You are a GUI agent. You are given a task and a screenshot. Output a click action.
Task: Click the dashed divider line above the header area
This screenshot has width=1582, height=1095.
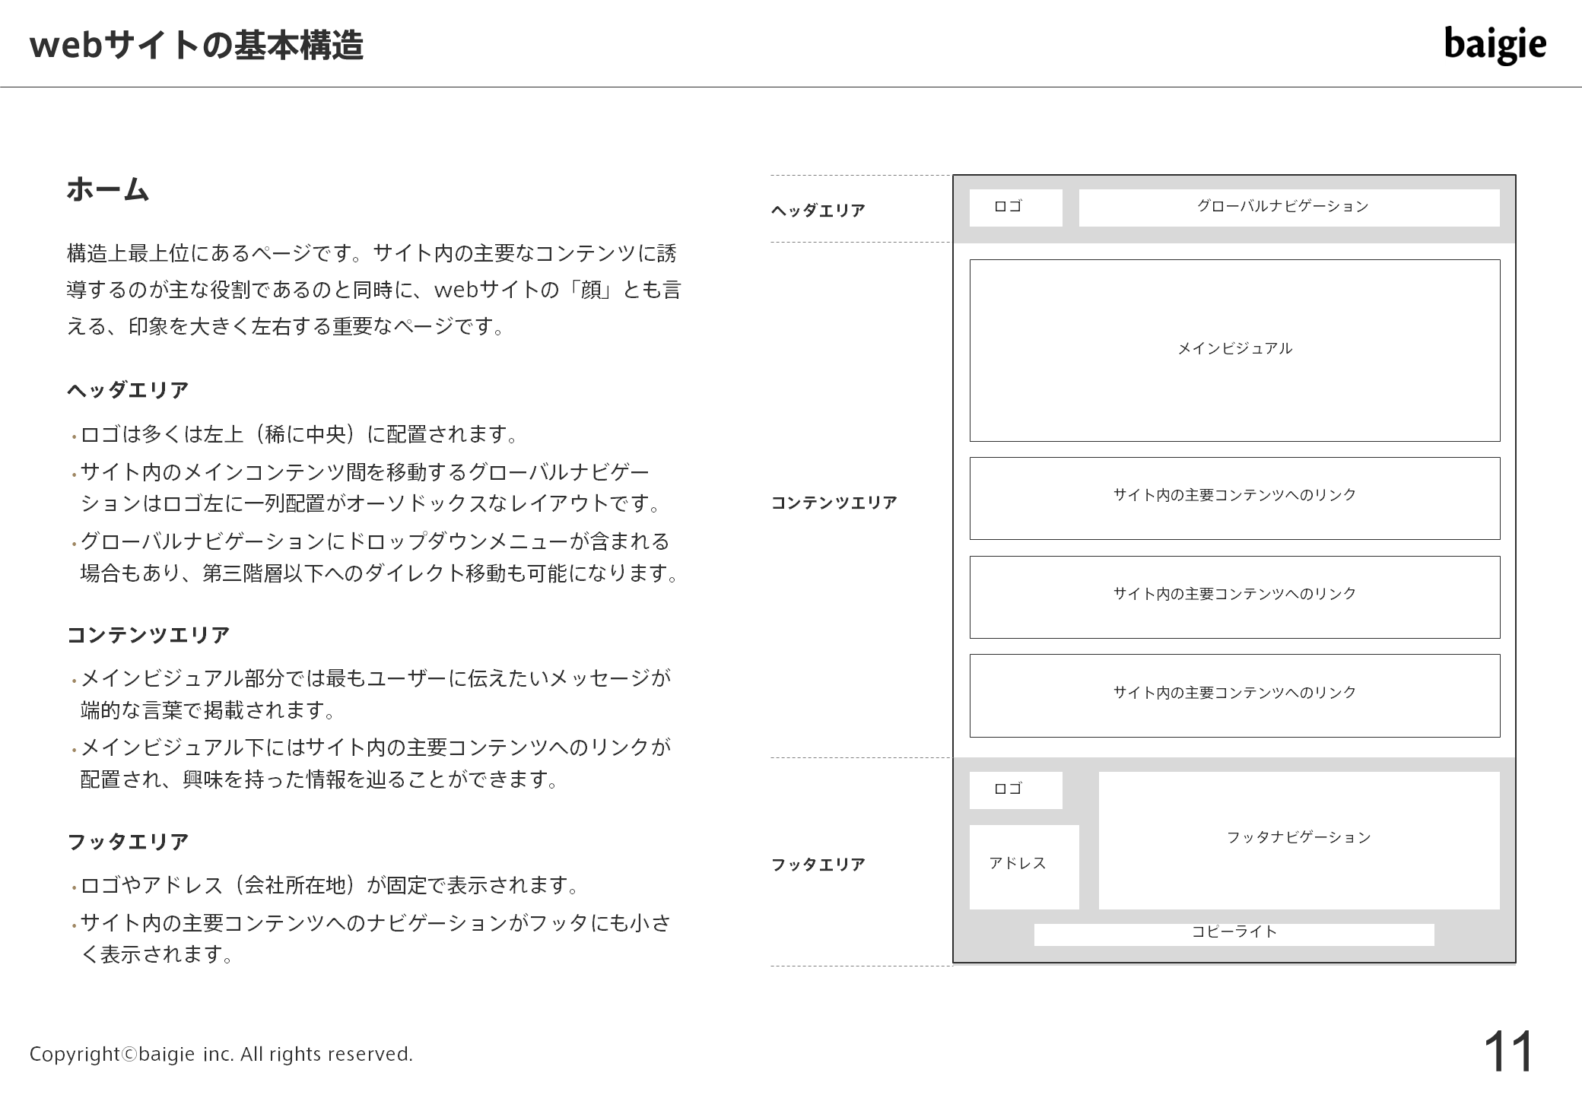point(852,173)
